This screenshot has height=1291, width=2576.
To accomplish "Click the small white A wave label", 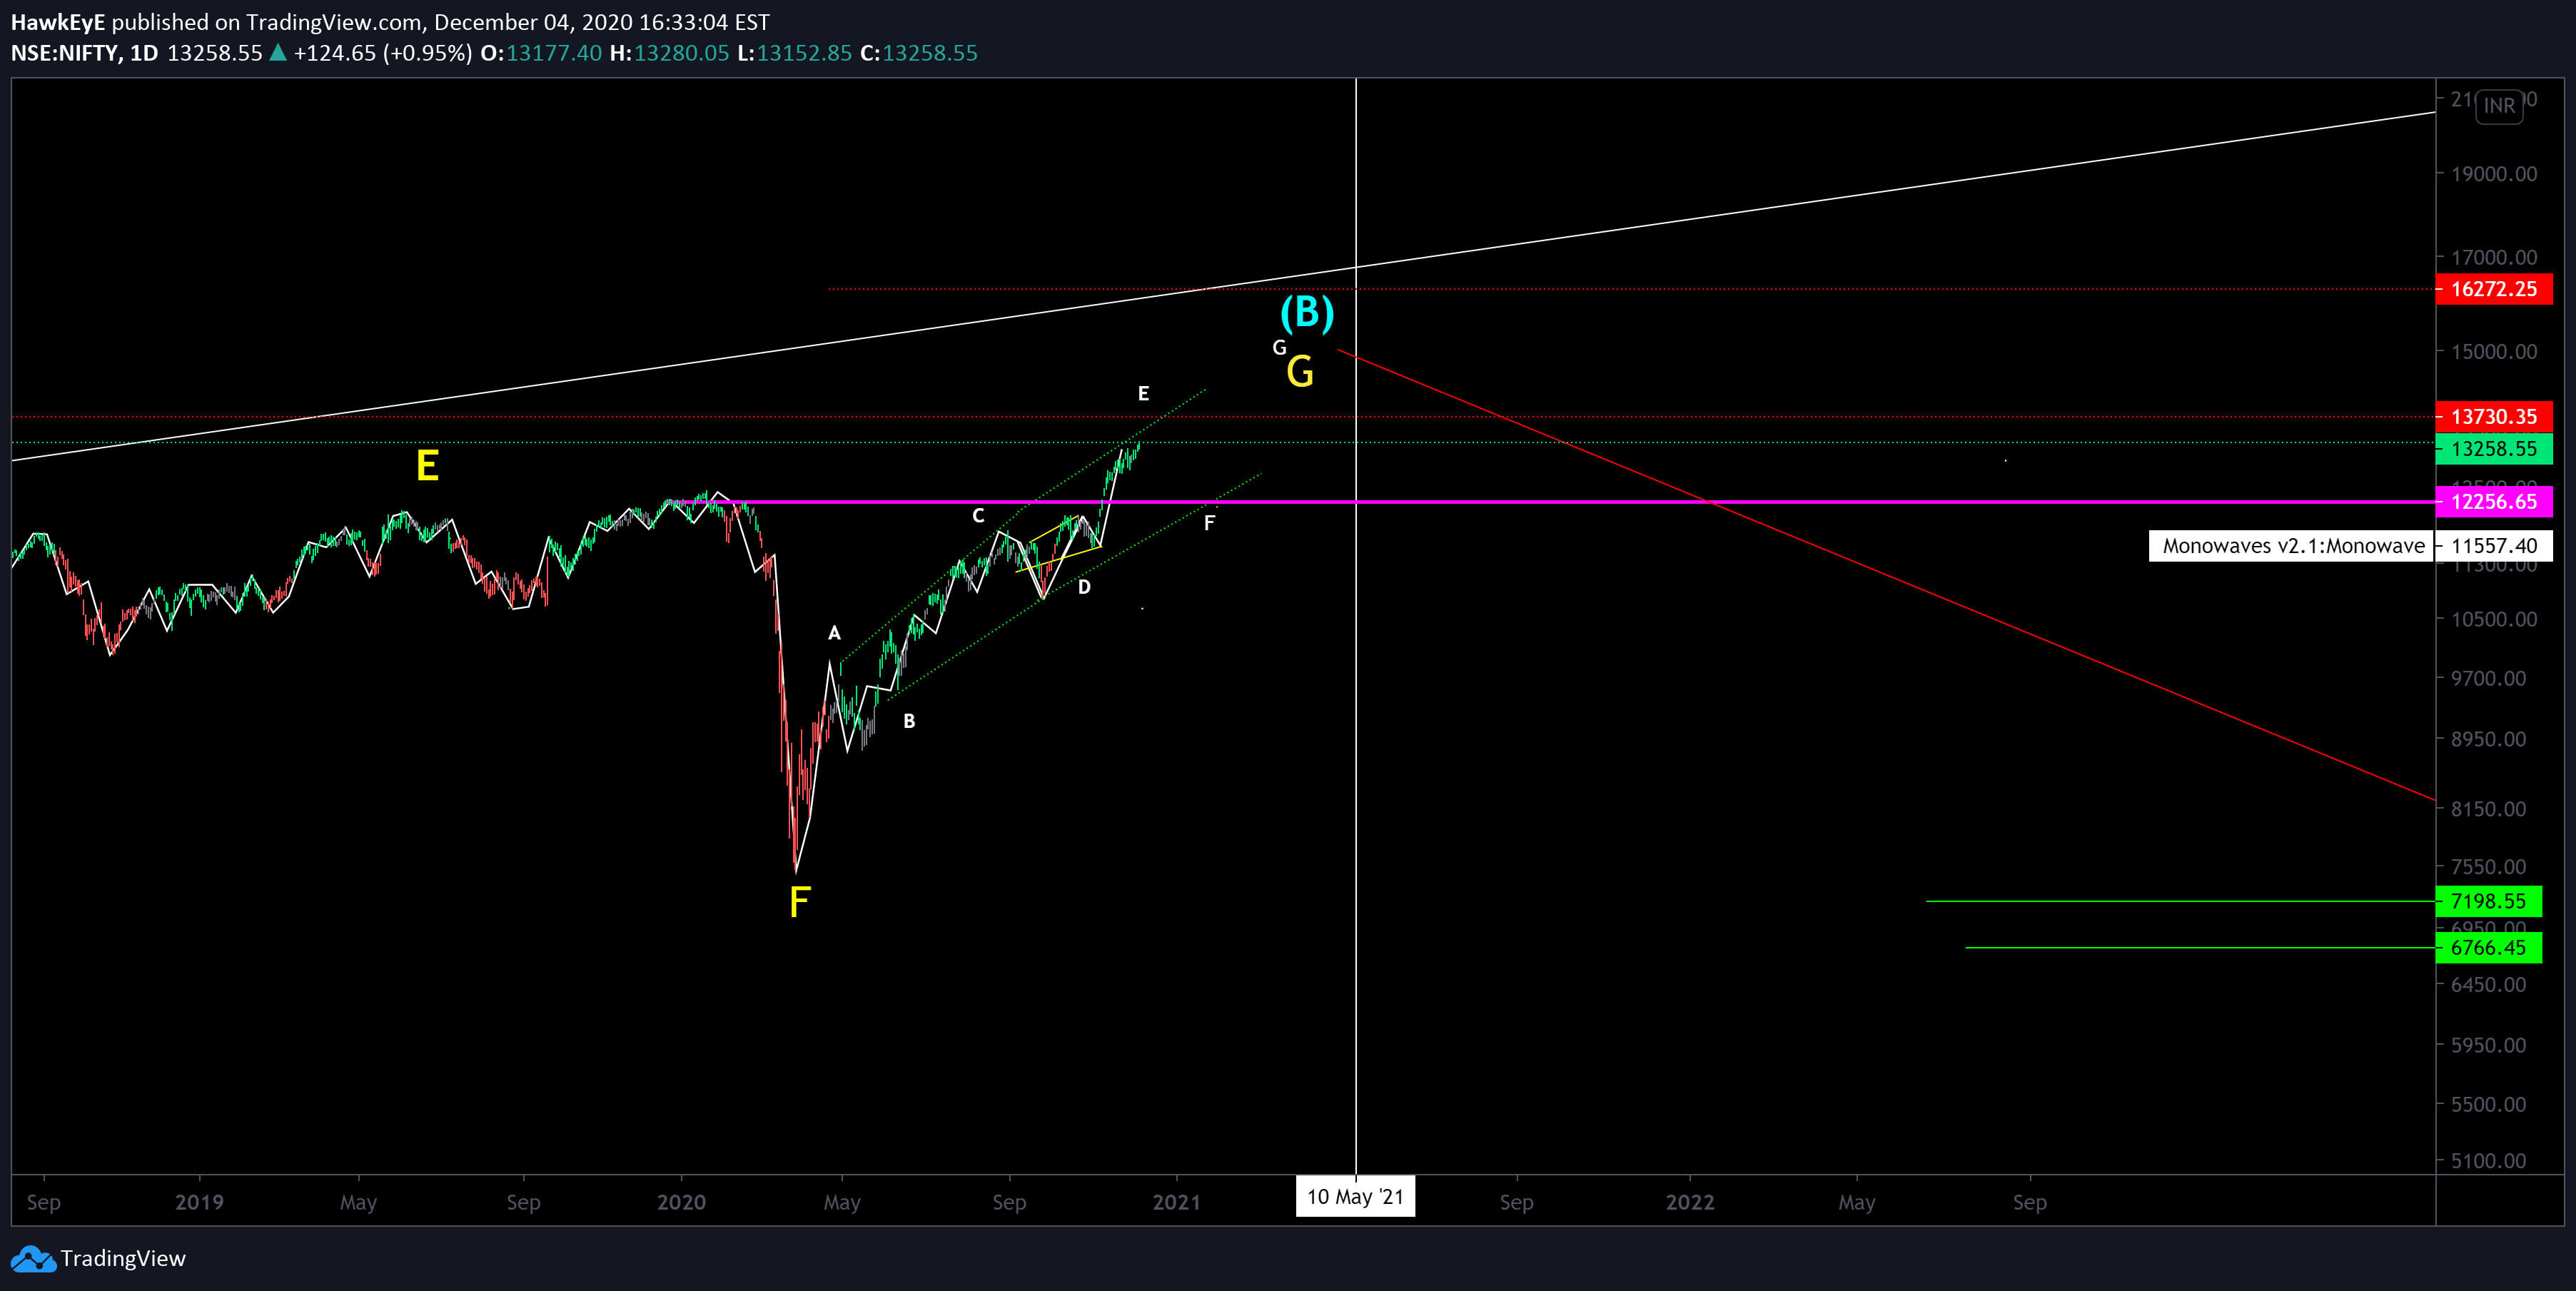I will 834,633.
